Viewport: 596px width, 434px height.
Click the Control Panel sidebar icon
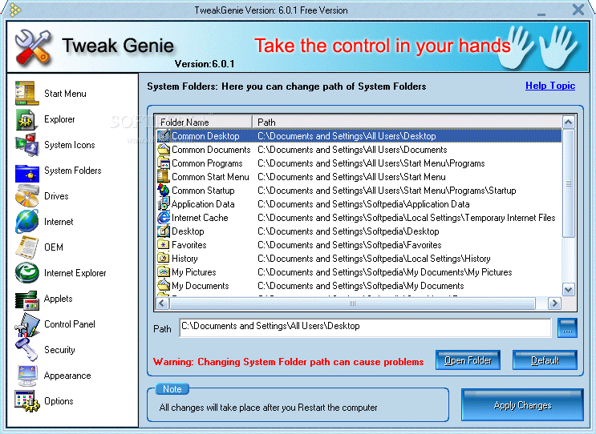point(27,324)
